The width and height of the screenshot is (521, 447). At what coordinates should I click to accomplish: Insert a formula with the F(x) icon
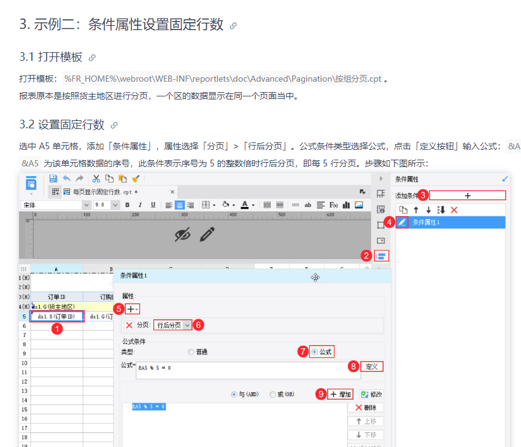[x=333, y=205]
